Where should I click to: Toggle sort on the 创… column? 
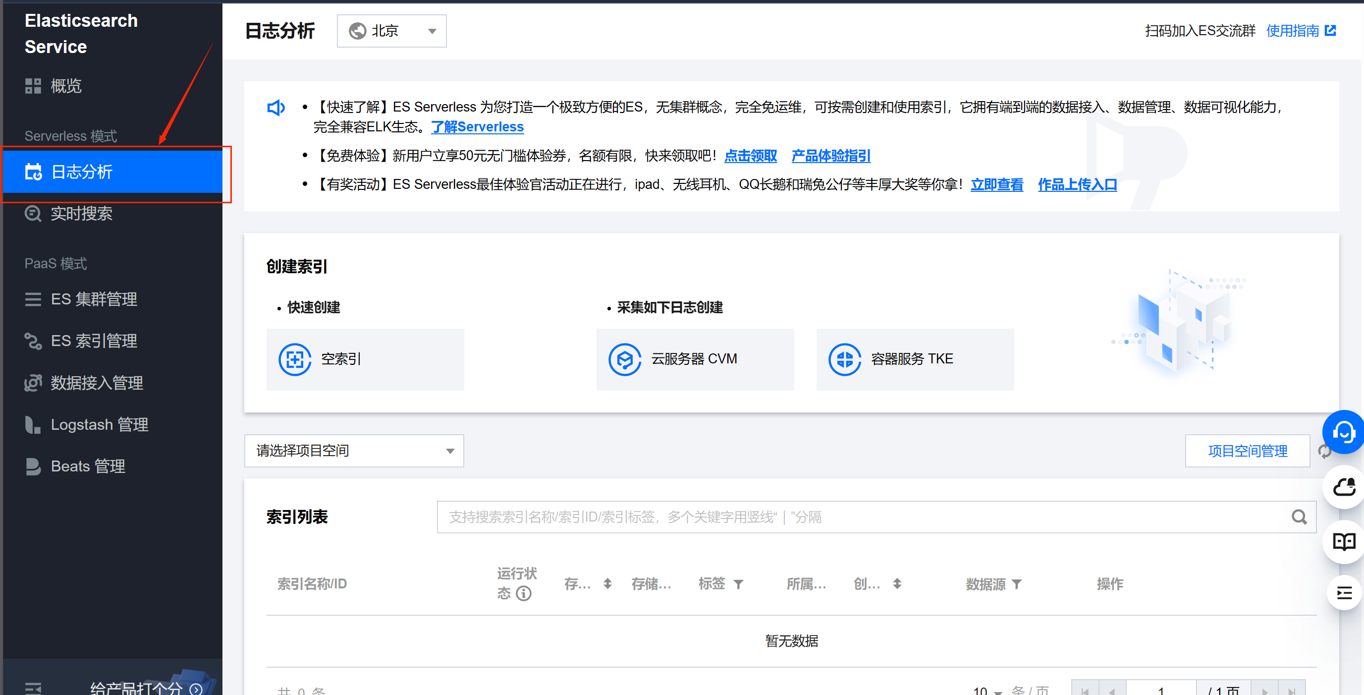pyautogui.click(x=896, y=584)
